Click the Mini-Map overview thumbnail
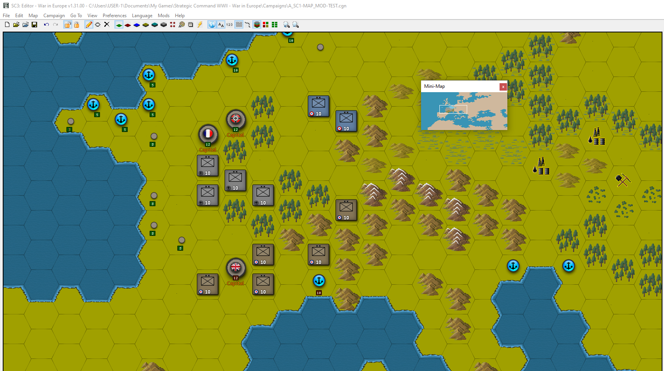The image size is (664, 371). point(464,111)
